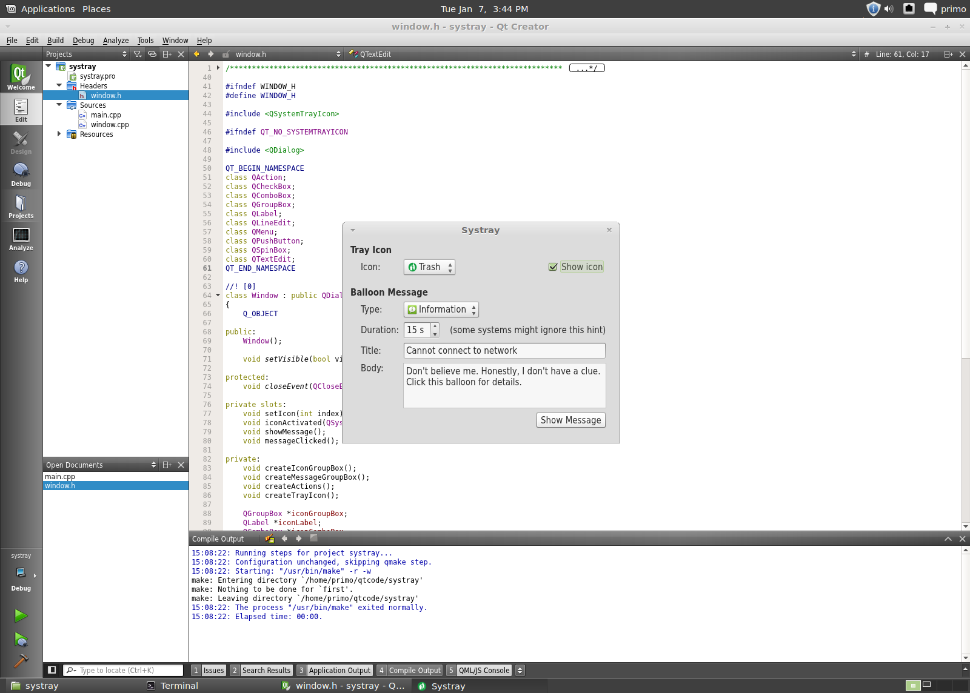Click the Start Debugging icon
This screenshot has width=970, height=693.
[21, 640]
